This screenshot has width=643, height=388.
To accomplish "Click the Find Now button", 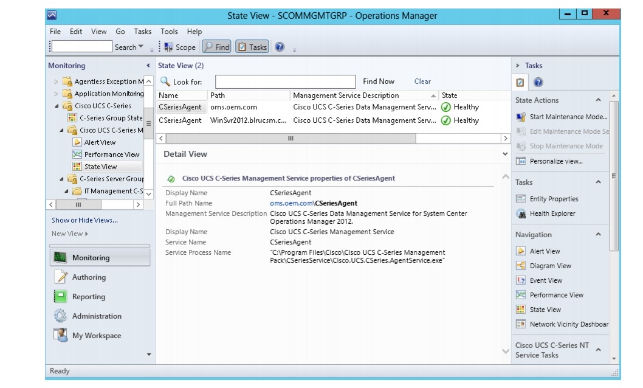I will pos(379,81).
